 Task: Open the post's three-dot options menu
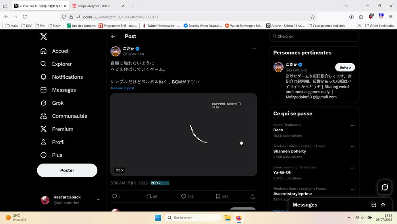254,49
